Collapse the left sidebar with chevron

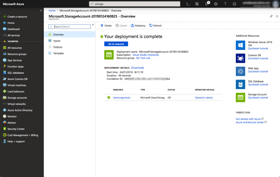[x=41, y=11]
